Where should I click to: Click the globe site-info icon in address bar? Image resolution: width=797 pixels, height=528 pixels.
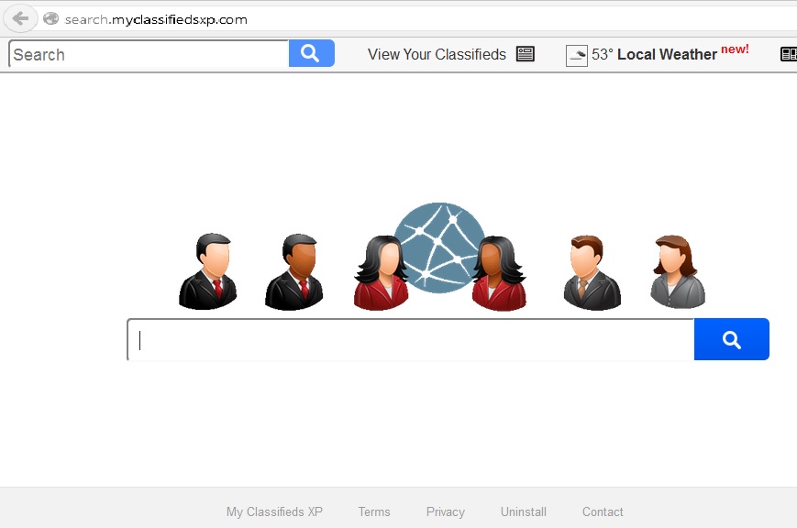coord(50,19)
